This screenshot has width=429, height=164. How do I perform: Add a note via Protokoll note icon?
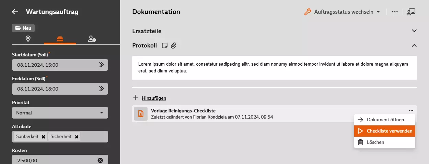(165, 45)
